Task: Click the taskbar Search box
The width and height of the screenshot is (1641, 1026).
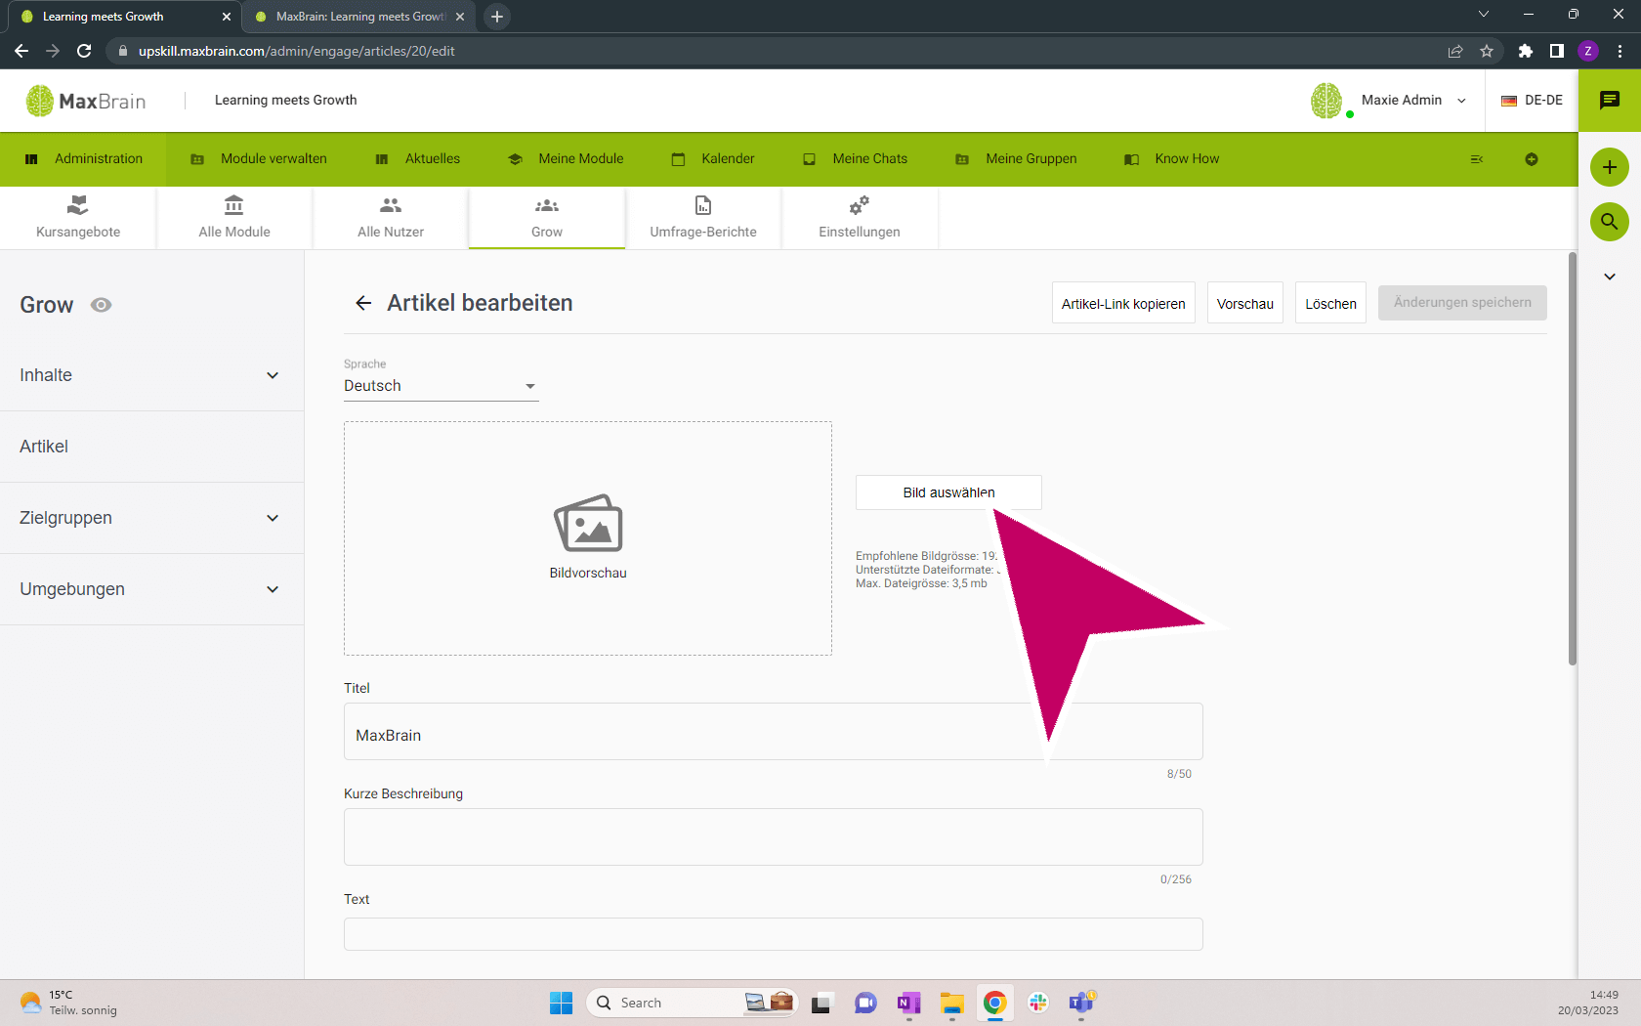Action: [x=692, y=1003]
